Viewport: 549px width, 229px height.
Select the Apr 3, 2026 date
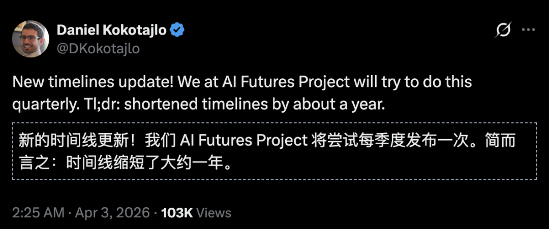(x=112, y=212)
